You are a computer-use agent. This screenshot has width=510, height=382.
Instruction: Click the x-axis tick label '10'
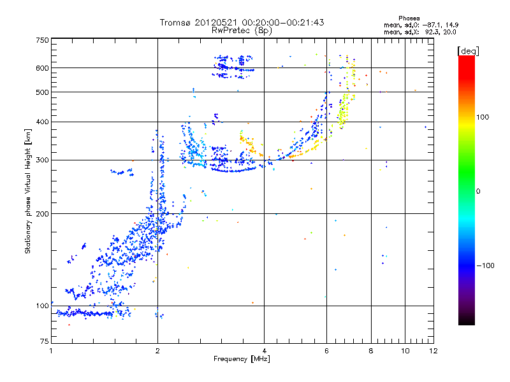click(405, 351)
